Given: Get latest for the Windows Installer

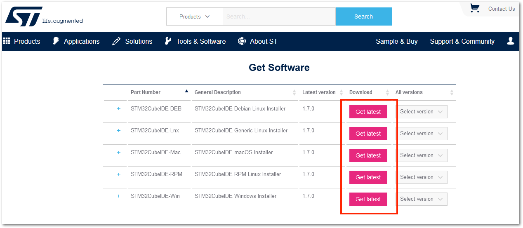Looking at the screenshot, I should (368, 199).
